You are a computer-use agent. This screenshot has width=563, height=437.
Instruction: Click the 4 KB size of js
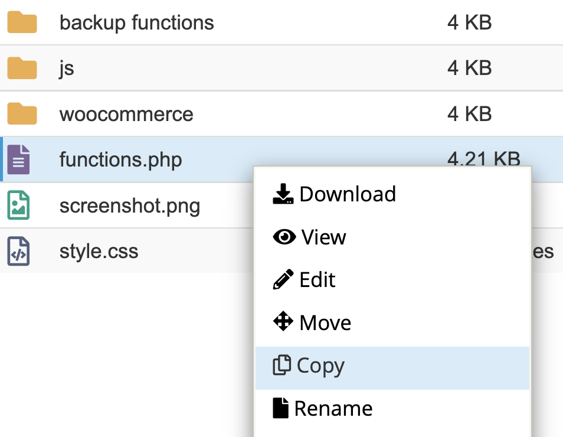[469, 68]
